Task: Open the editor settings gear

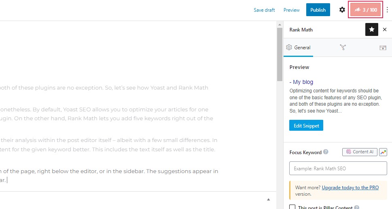Action: click(x=342, y=10)
